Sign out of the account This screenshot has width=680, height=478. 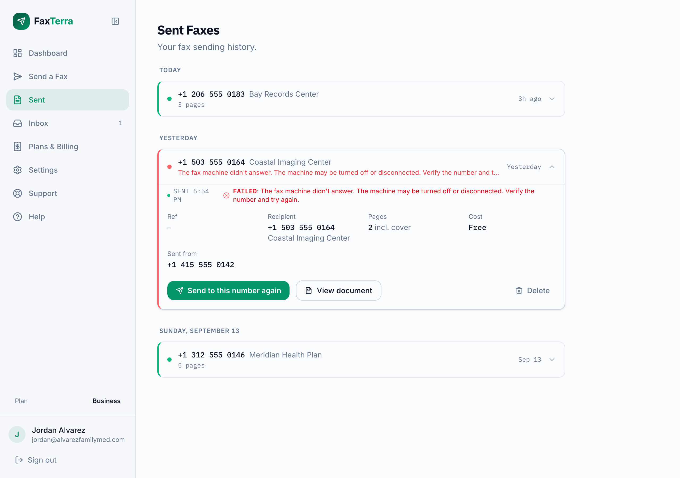click(x=36, y=460)
